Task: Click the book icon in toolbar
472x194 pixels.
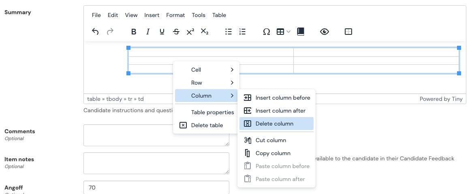Action: point(300,32)
